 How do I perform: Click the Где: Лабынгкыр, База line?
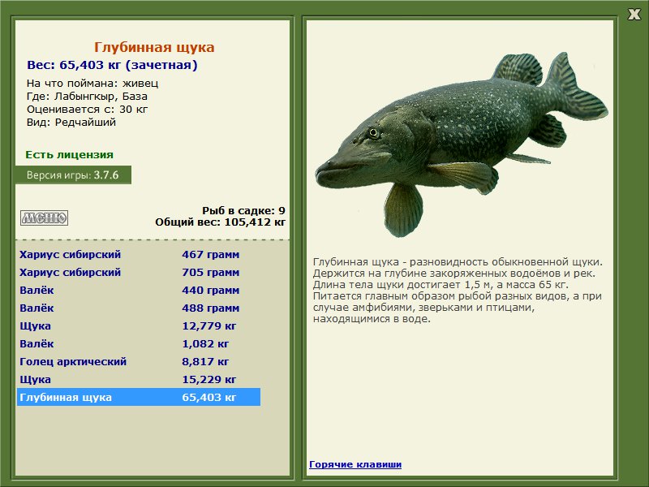[x=87, y=97]
